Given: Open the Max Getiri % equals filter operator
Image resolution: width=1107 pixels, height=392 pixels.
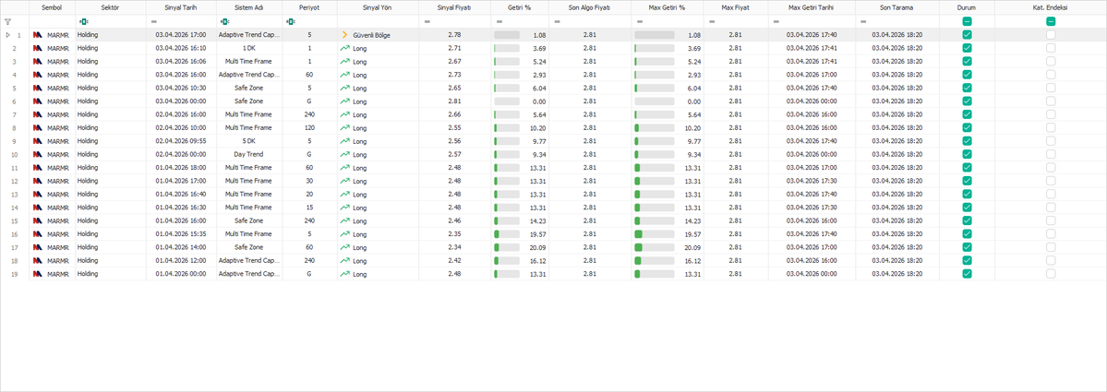Looking at the screenshot, I should coord(640,22).
